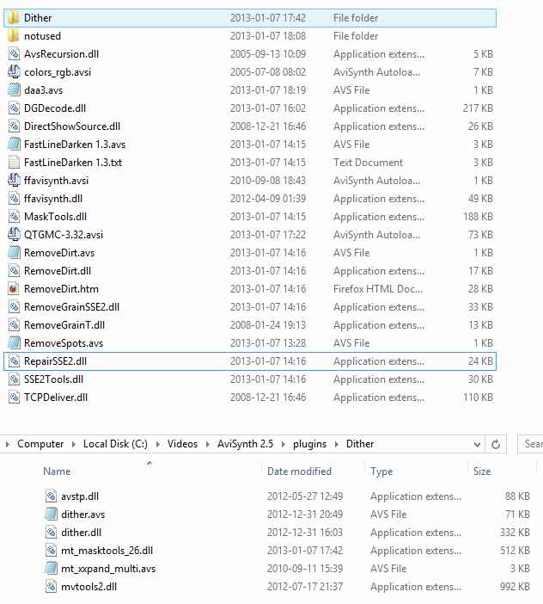
Task: Click the mt_xxpand_multi.avs file icon
Action: [x=51, y=569]
